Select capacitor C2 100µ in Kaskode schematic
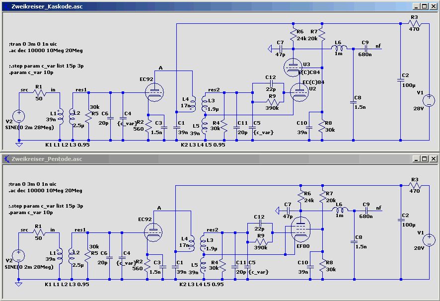This screenshot has width=440, height=301. [x=401, y=80]
